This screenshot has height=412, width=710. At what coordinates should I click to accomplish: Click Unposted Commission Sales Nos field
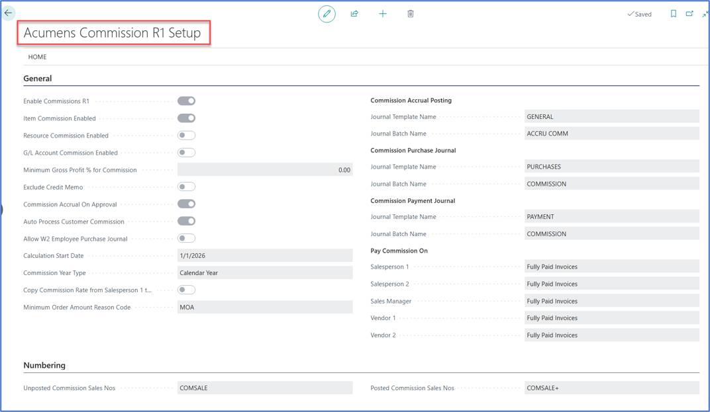[x=265, y=388]
